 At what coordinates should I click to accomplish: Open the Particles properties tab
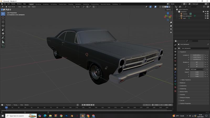(175, 75)
